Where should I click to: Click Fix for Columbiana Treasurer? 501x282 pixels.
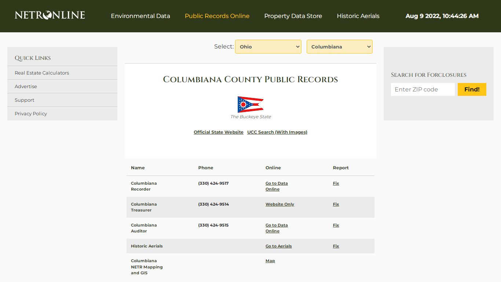(x=336, y=204)
